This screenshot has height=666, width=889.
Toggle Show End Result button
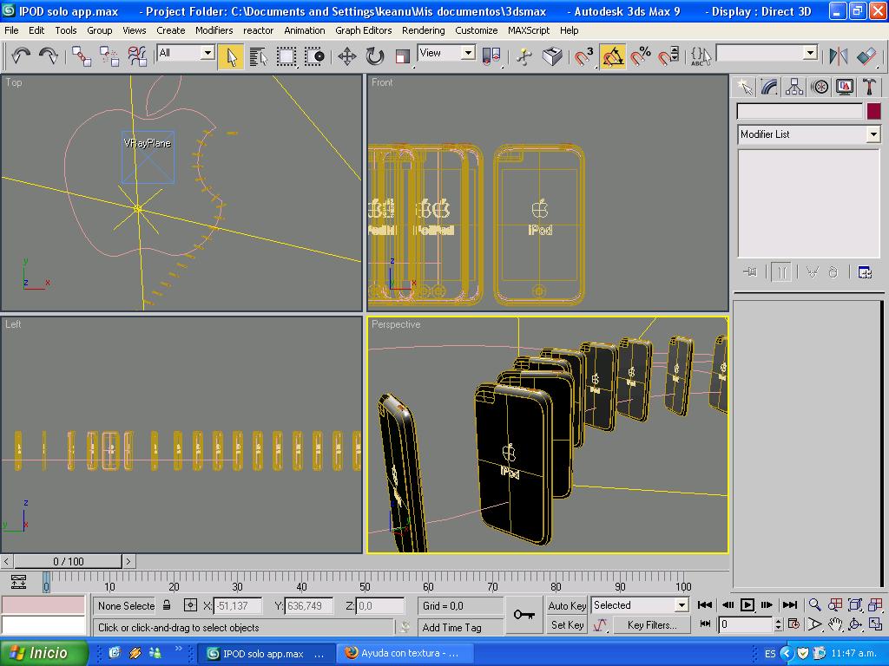click(781, 272)
